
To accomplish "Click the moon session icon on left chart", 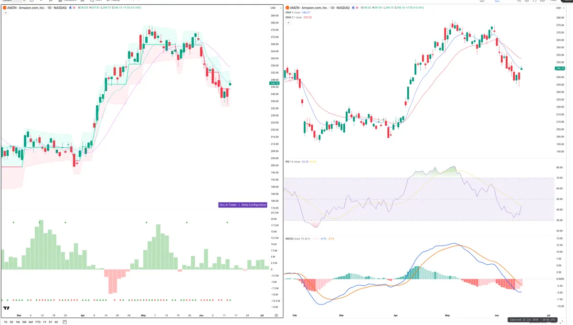I will click(70, 8).
